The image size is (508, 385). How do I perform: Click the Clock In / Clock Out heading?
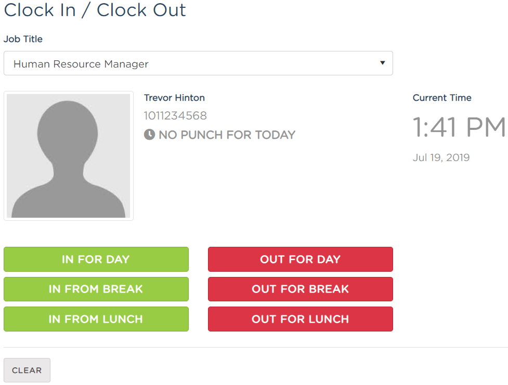coord(95,10)
